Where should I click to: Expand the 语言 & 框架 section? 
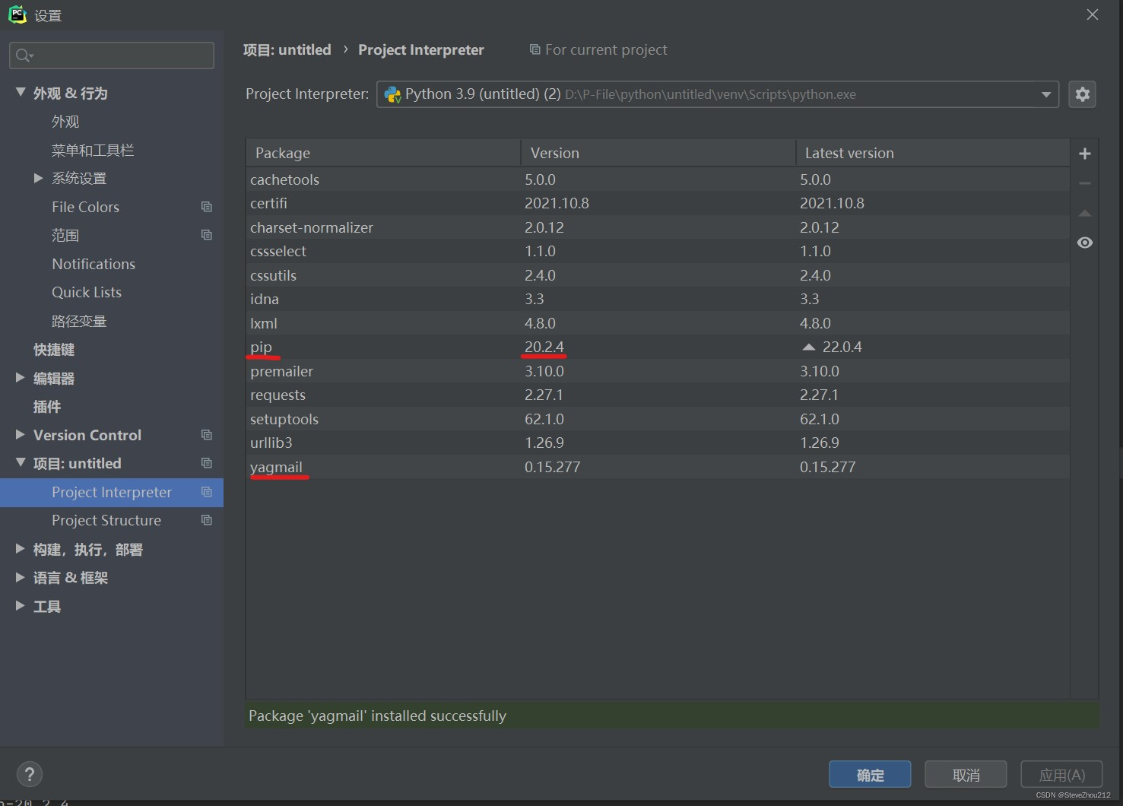[x=21, y=577]
